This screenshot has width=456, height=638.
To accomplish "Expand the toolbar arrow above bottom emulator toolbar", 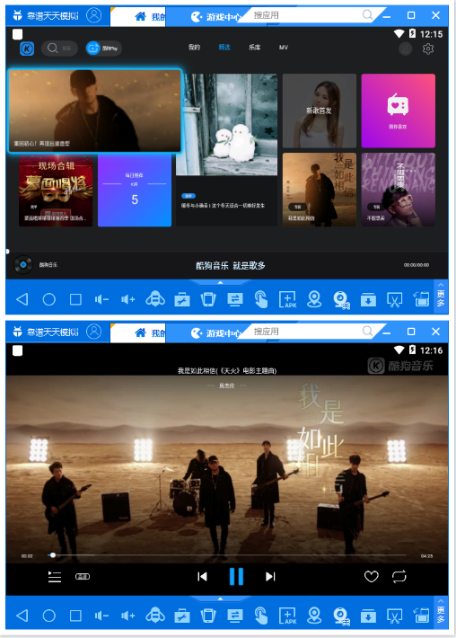I will coord(220,598).
